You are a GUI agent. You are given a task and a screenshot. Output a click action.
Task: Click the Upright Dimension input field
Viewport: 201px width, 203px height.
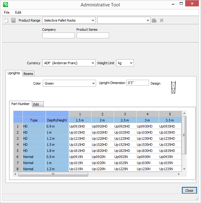137,83
